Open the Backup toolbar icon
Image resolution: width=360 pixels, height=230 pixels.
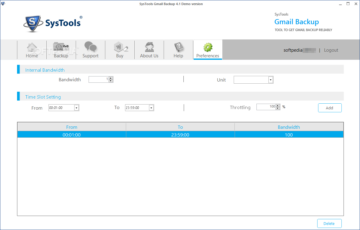(61, 50)
